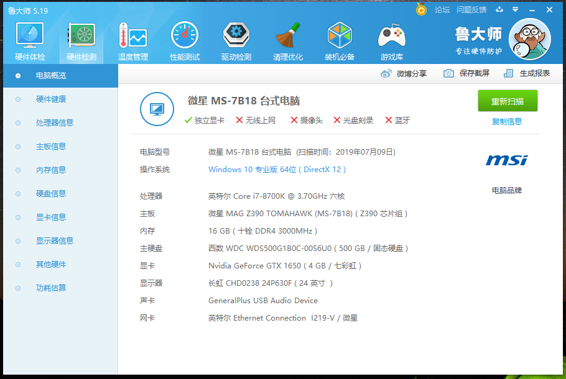566x379 pixels.
Task: Click 保存截屏 save screenshot
Action: 475,73
